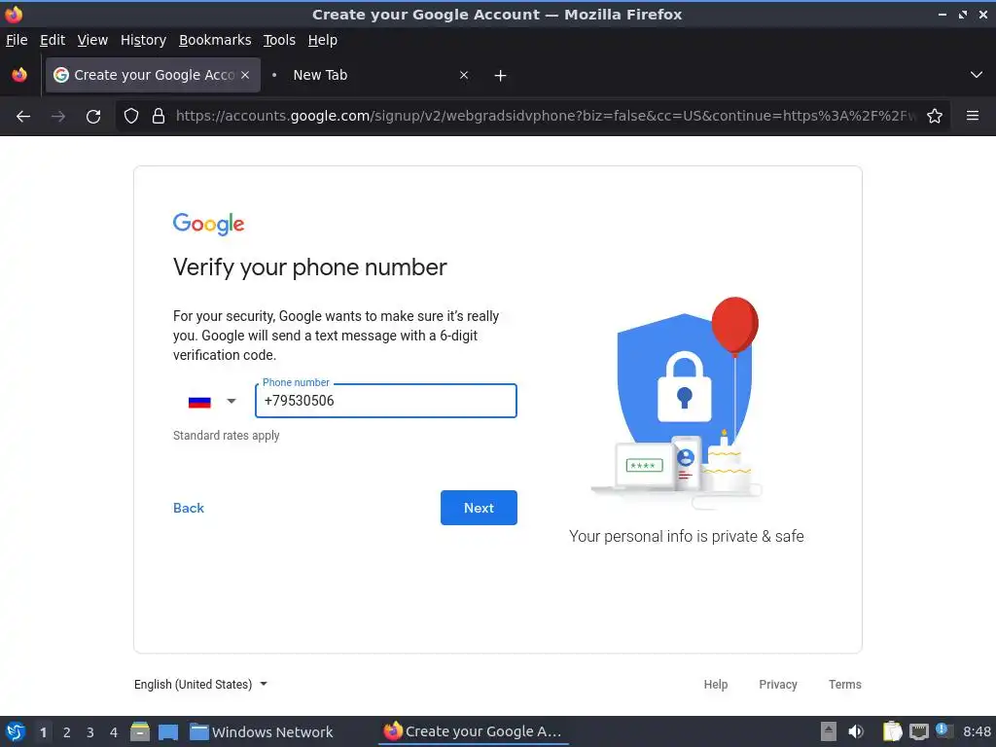The height and width of the screenshot is (747, 996).
Task: Click the Google logo
Action: 208,224
